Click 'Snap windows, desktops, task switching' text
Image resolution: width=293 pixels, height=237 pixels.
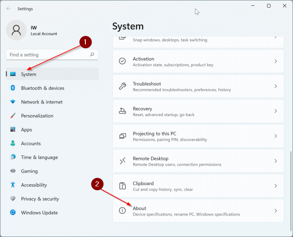(170, 40)
